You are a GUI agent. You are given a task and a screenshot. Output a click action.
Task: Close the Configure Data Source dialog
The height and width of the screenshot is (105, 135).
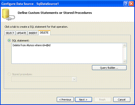pos(131,4)
